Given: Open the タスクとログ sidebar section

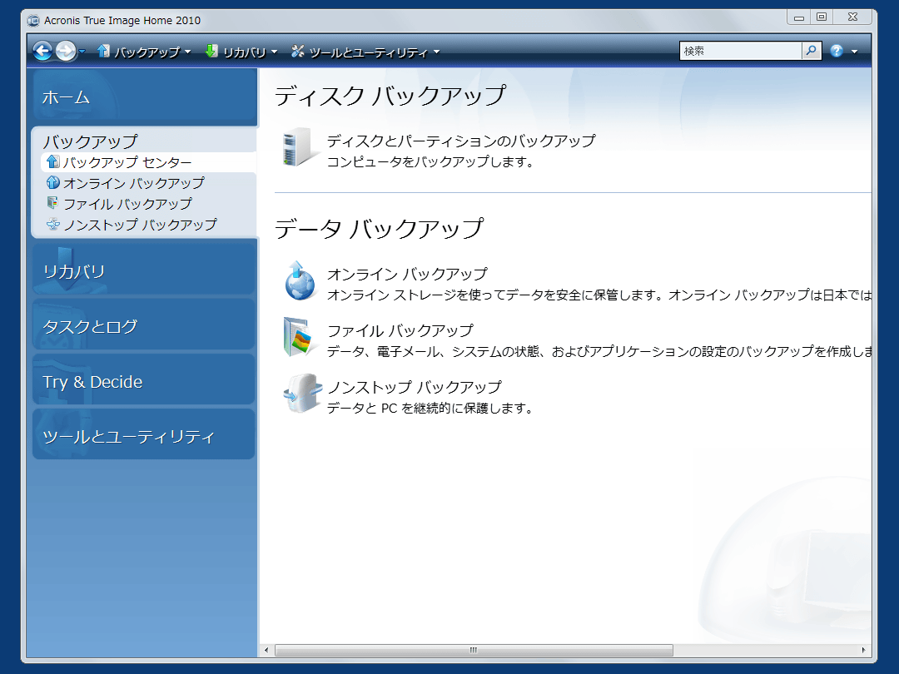Looking at the screenshot, I should tap(144, 325).
